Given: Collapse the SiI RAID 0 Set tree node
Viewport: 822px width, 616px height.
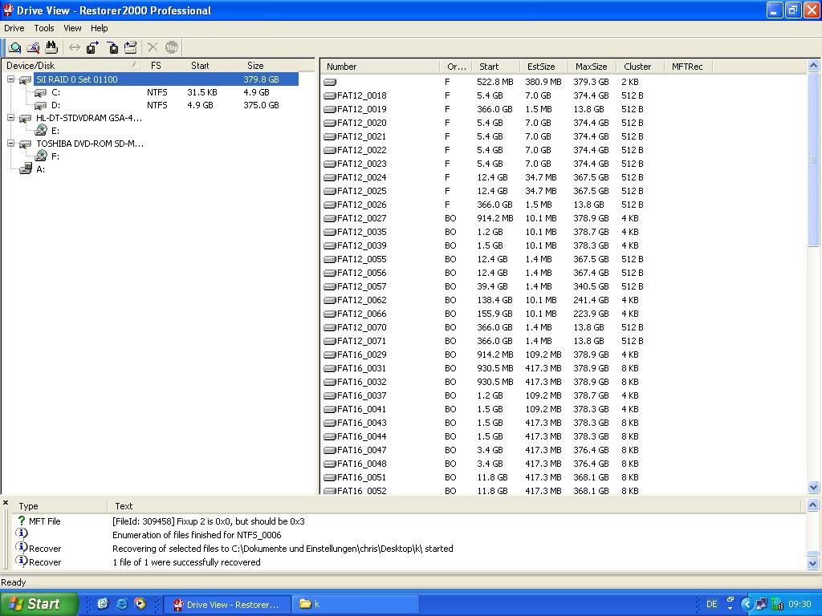Looking at the screenshot, I should (x=10, y=79).
